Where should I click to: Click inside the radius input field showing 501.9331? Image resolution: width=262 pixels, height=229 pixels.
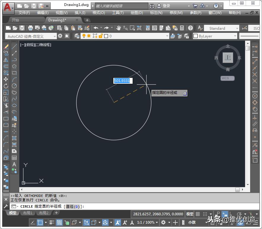pyautogui.click(x=123, y=80)
